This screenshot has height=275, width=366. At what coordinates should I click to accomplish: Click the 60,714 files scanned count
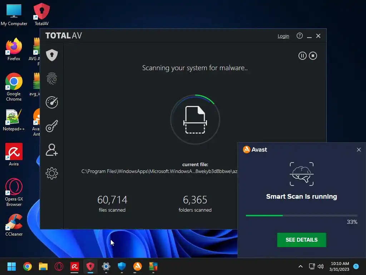pyautogui.click(x=112, y=200)
